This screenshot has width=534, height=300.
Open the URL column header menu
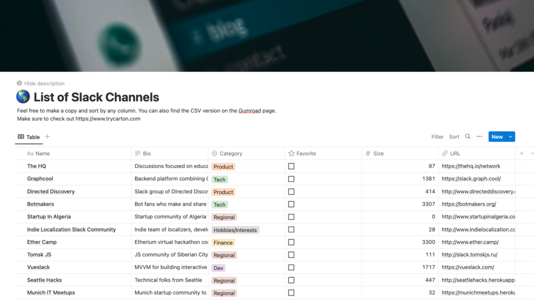coord(477,154)
